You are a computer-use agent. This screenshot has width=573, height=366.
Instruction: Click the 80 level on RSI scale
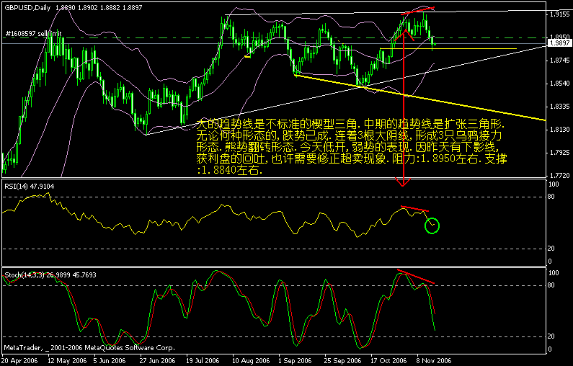click(x=551, y=197)
